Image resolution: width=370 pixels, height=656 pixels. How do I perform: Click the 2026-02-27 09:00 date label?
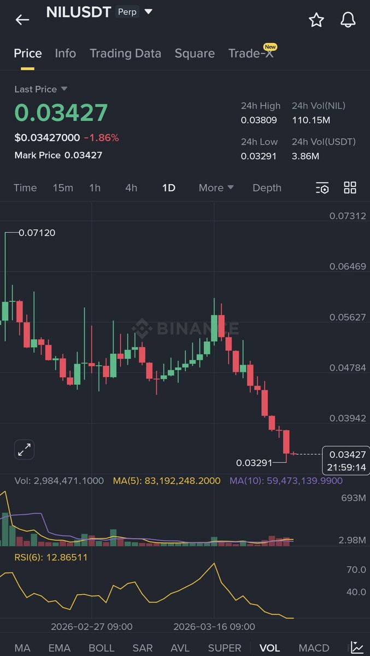pyautogui.click(x=91, y=626)
